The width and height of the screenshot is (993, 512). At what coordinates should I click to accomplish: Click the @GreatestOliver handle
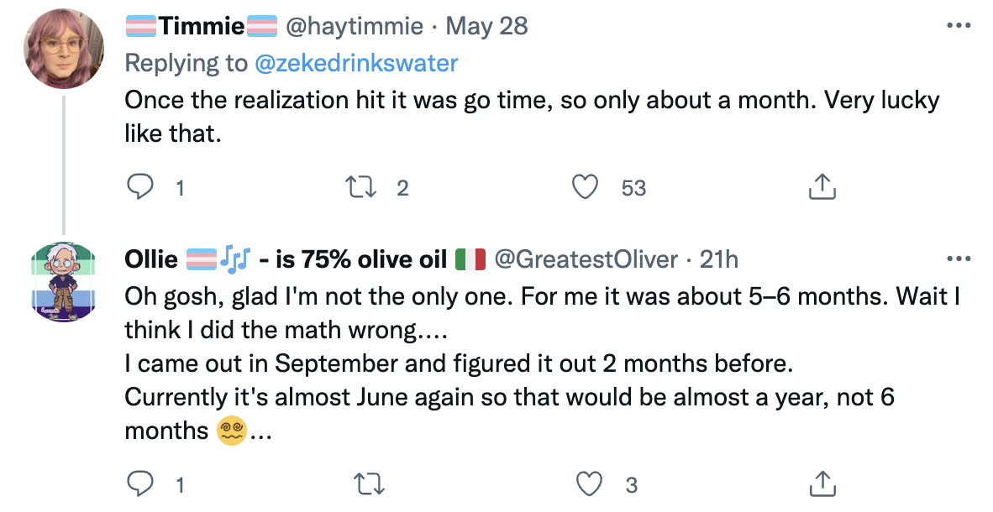coord(586,259)
